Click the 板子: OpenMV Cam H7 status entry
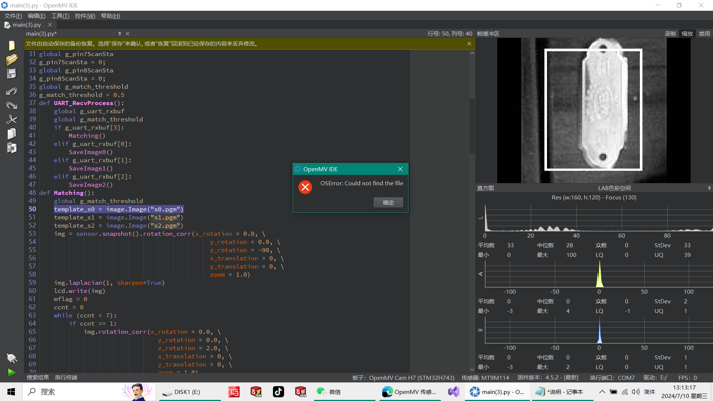 [x=403, y=378]
